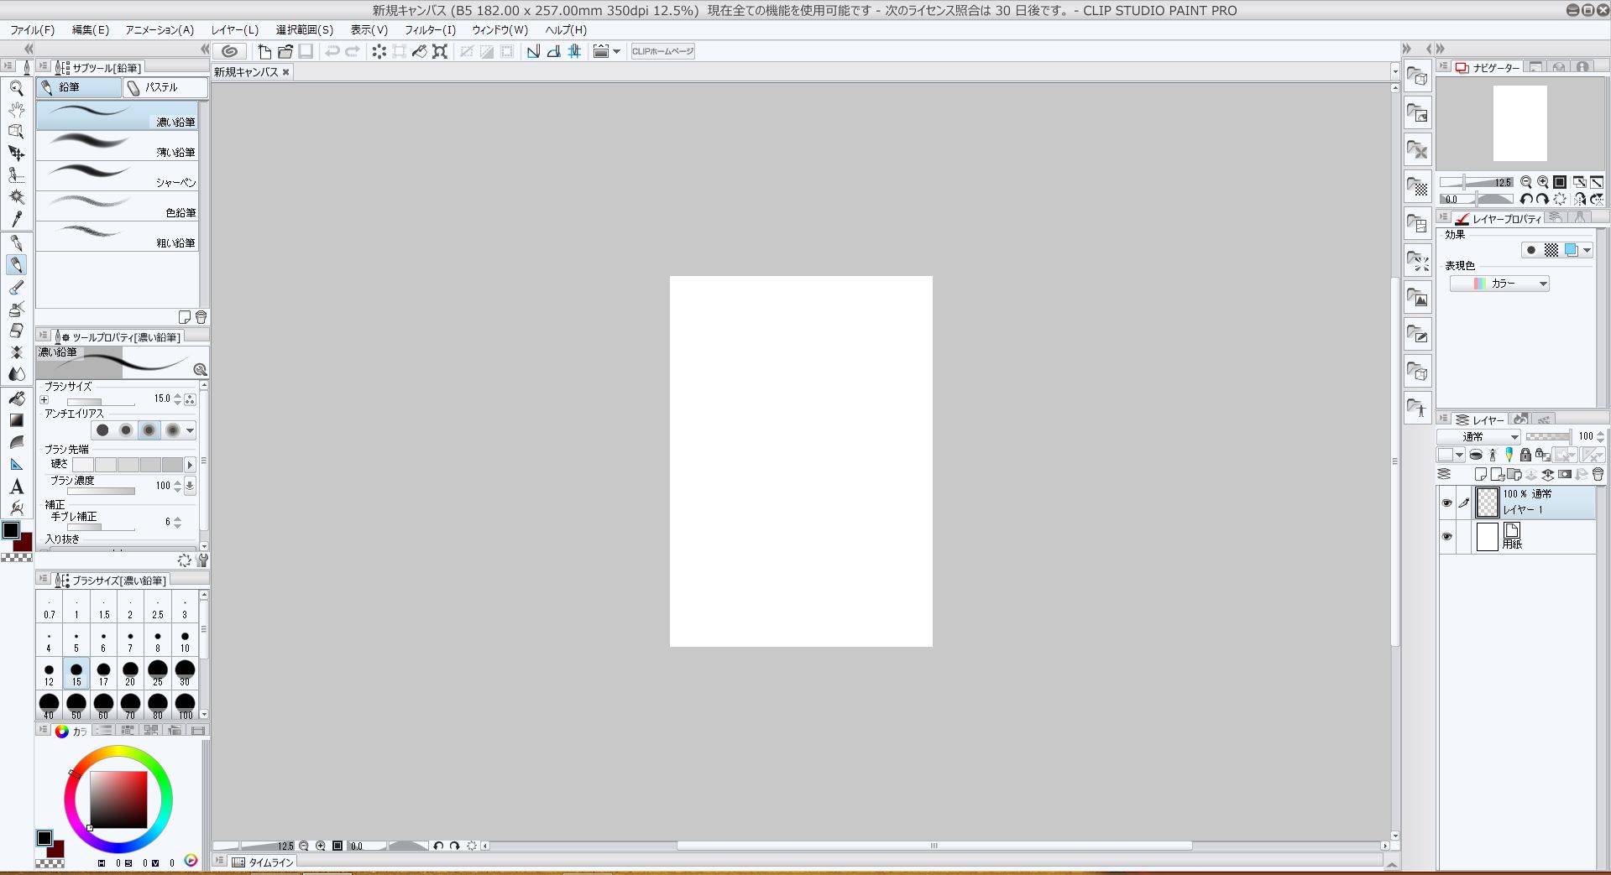The height and width of the screenshot is (875, 1611).
Task: Click the Open file toolbar icon
Action: pyautogui.click(x=285, y=51)
